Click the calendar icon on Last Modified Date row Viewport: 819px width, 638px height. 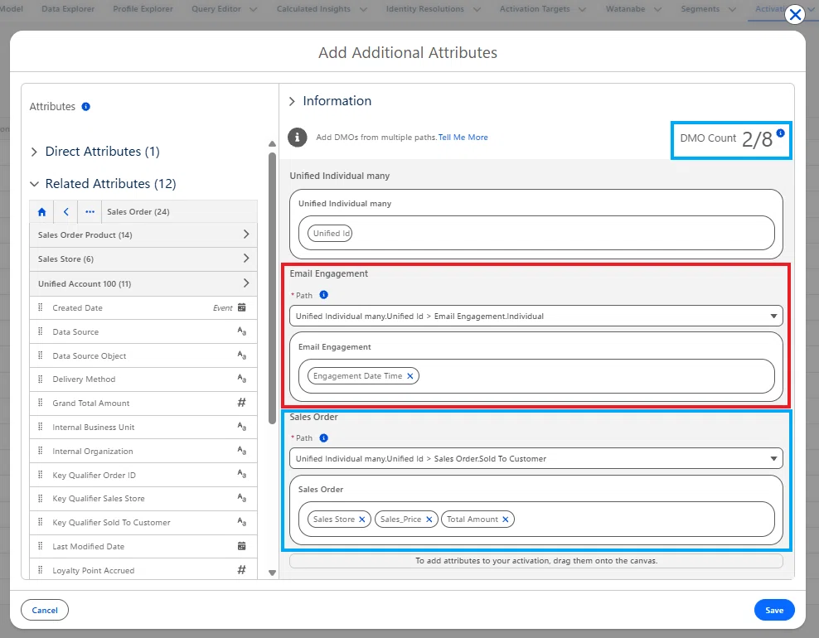[242, 546]
